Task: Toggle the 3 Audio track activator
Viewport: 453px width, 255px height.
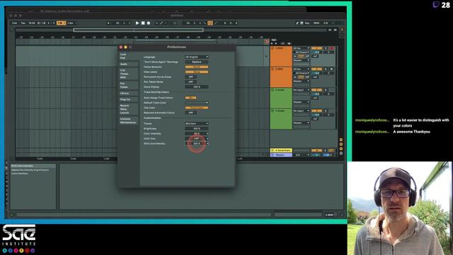Action: (316, 90)
